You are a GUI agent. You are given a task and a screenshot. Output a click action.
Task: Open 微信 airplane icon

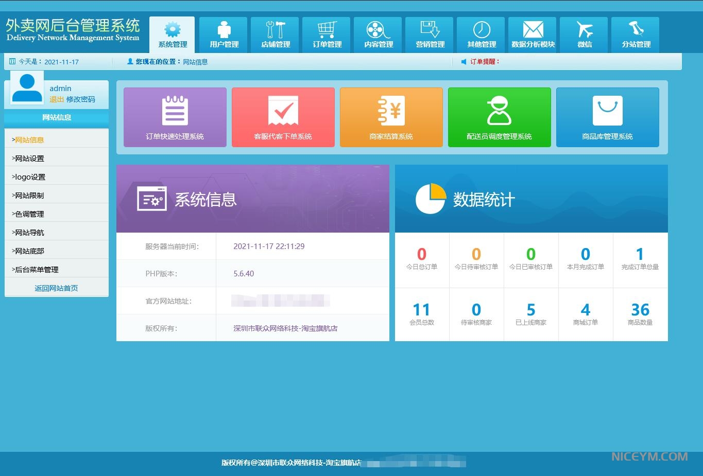[x=585, y=34]
